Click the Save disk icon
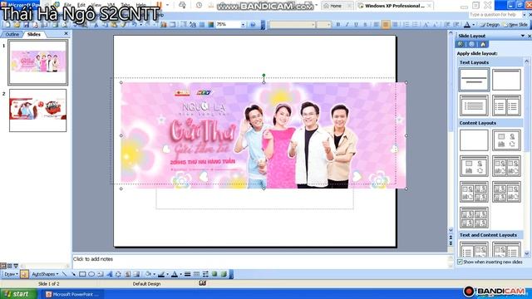The height and width of the screenshot is (299, 532). [26, 25]
